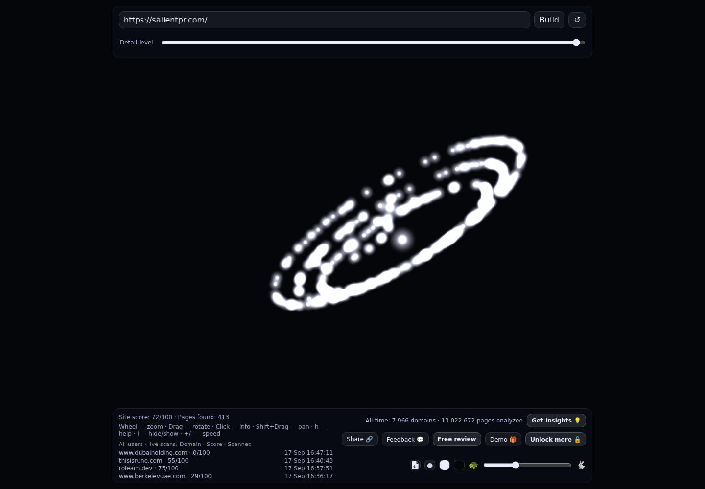The image size is (705, 489).
Task: Click the 17 Sep 16:40:43 timestamp
Action: (308, 461)
